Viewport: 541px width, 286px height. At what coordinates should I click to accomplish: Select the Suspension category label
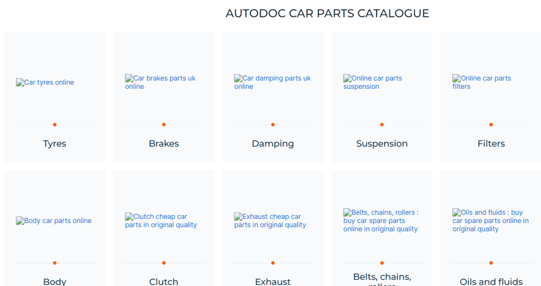(x=382, y=144)
